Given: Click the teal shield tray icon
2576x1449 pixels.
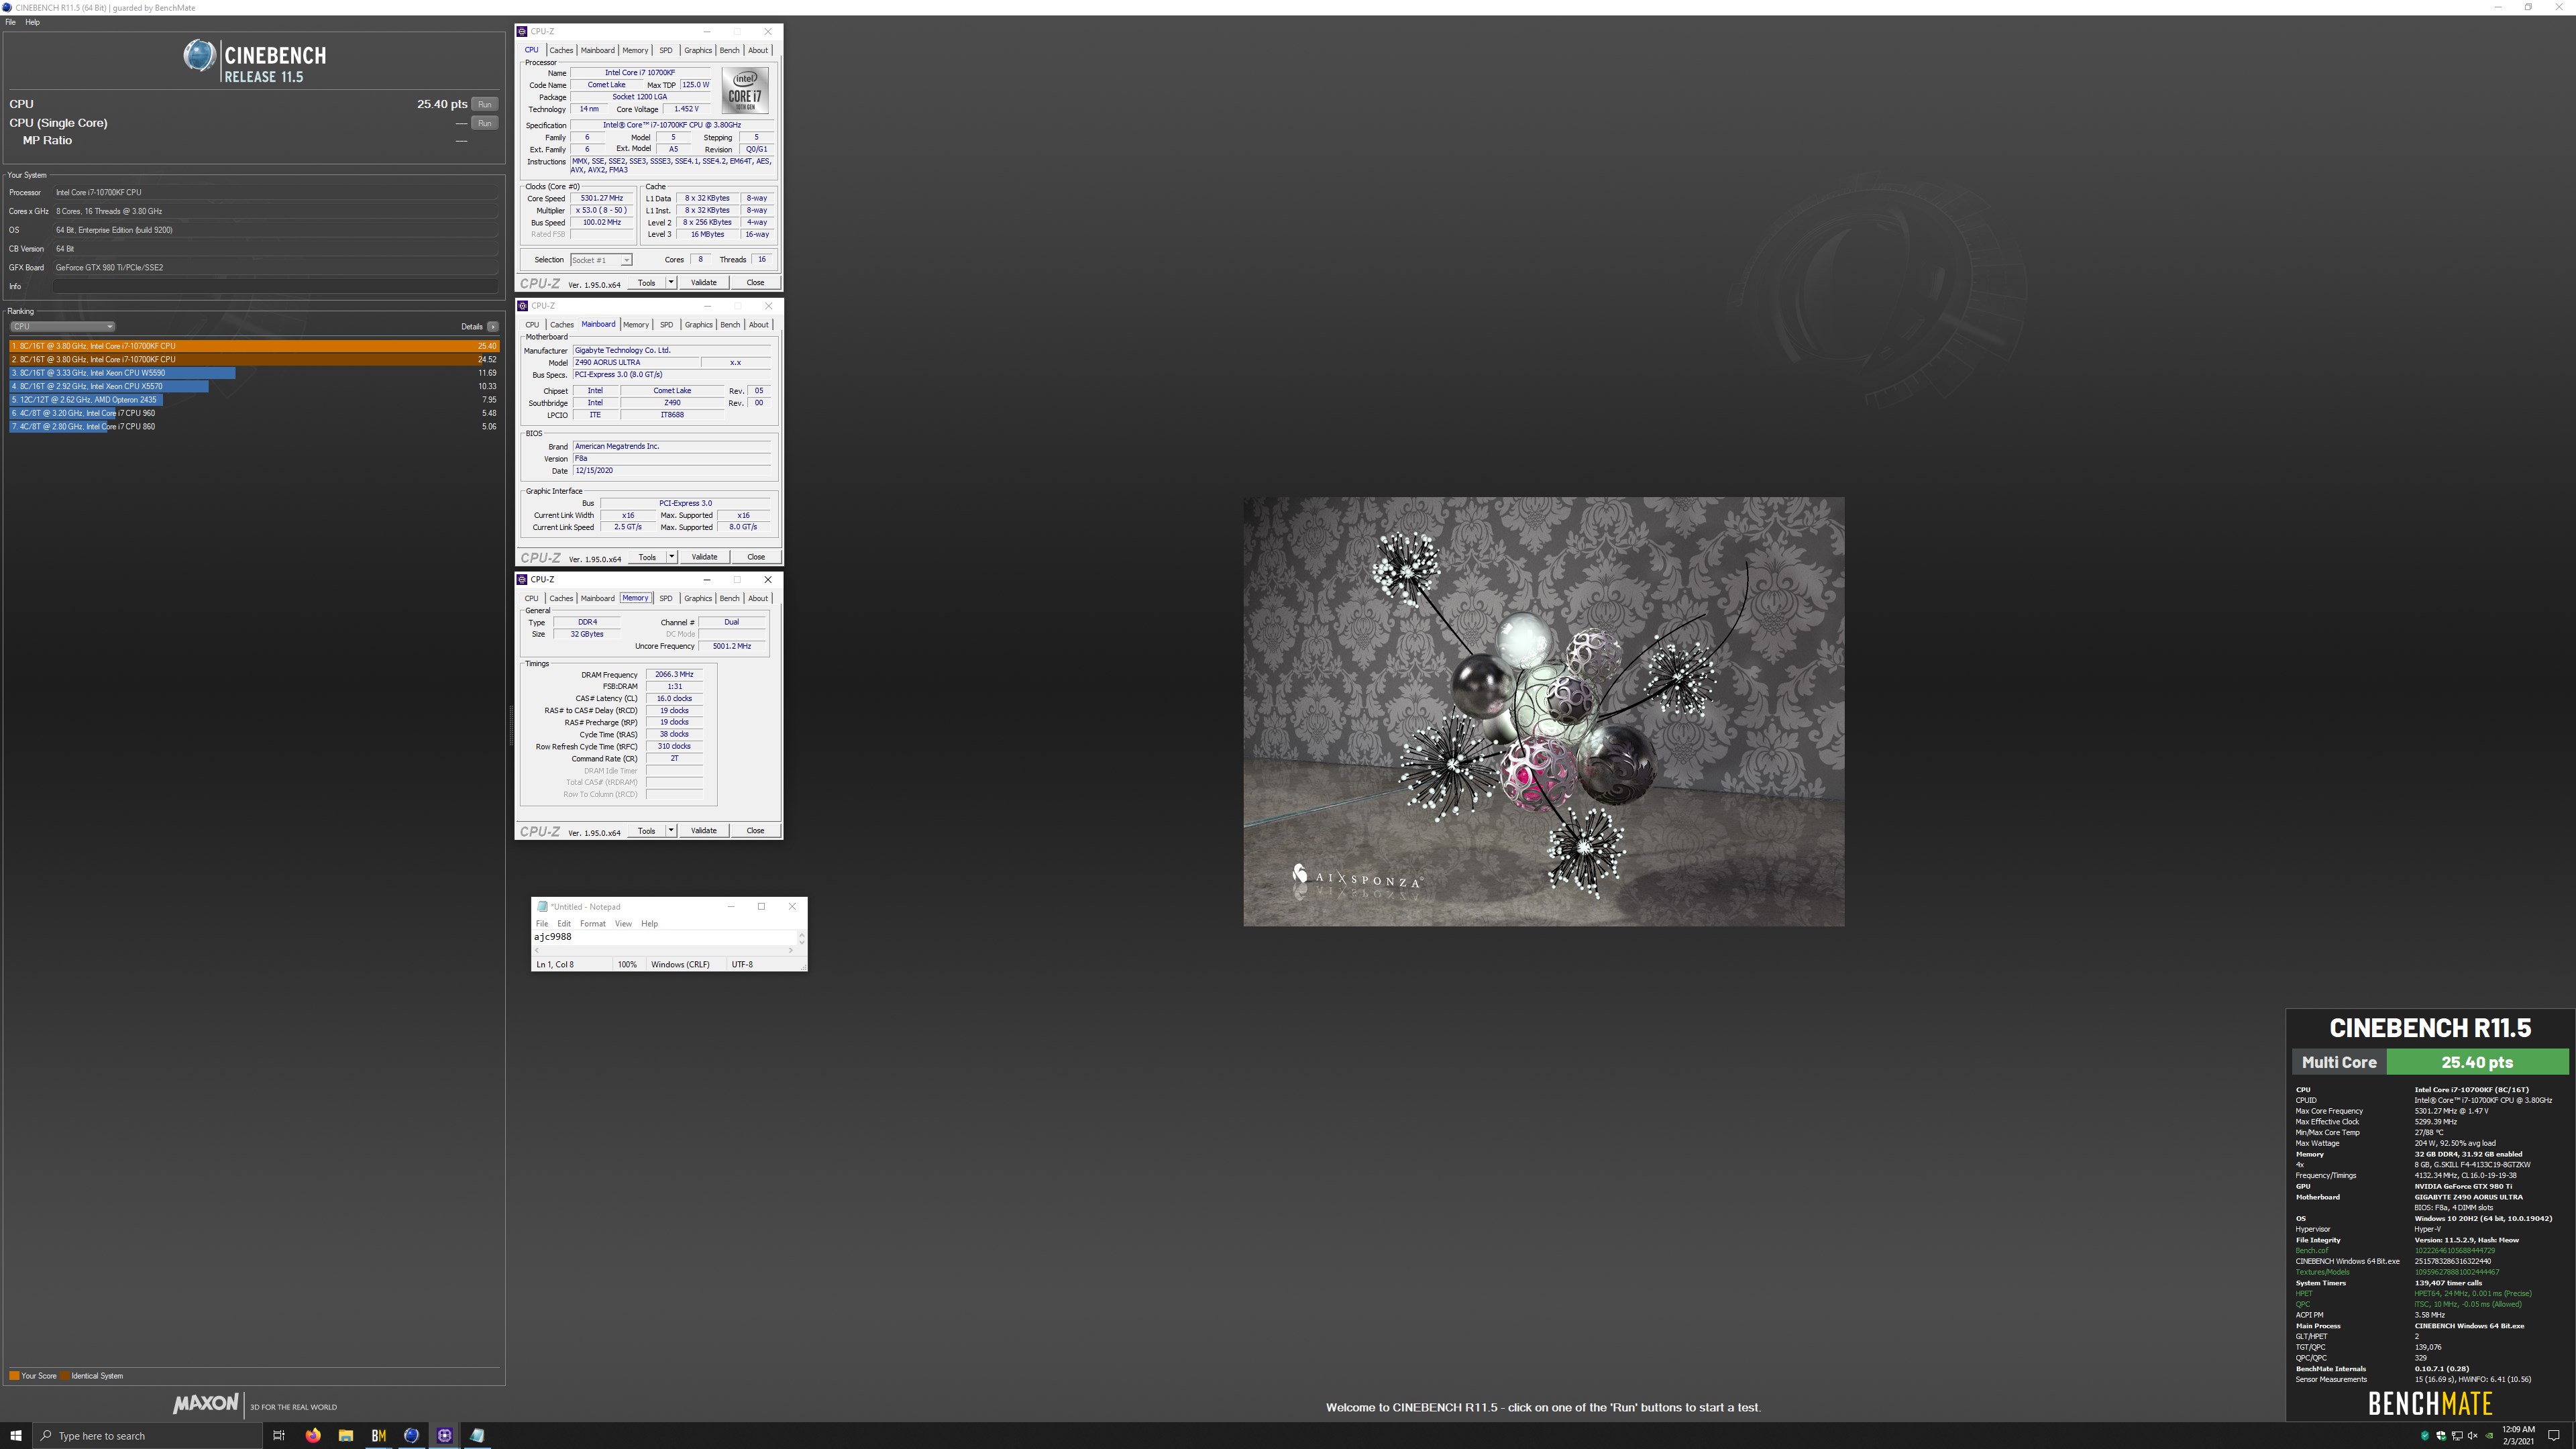Looking at the screenshot, I should click(2425, 1436).
